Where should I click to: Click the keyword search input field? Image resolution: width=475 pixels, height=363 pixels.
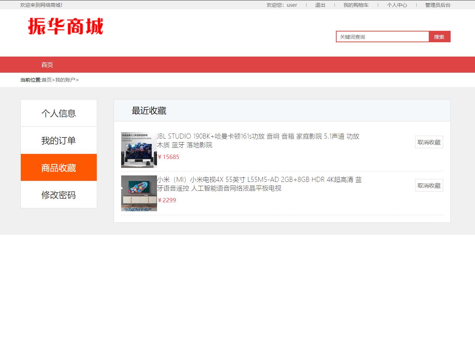coord(382,36)
